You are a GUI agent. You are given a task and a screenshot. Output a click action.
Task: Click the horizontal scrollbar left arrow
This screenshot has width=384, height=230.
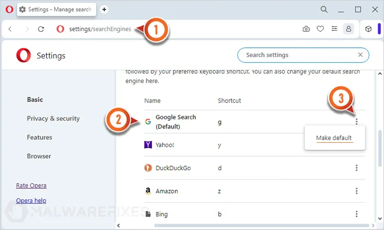click(x=119, y=225)
